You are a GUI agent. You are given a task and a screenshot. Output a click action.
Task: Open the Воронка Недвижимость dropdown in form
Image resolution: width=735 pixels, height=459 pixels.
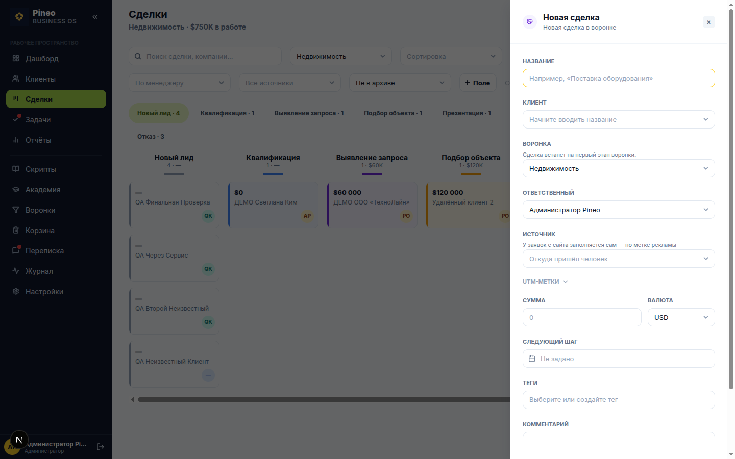[x=619, y=168]
